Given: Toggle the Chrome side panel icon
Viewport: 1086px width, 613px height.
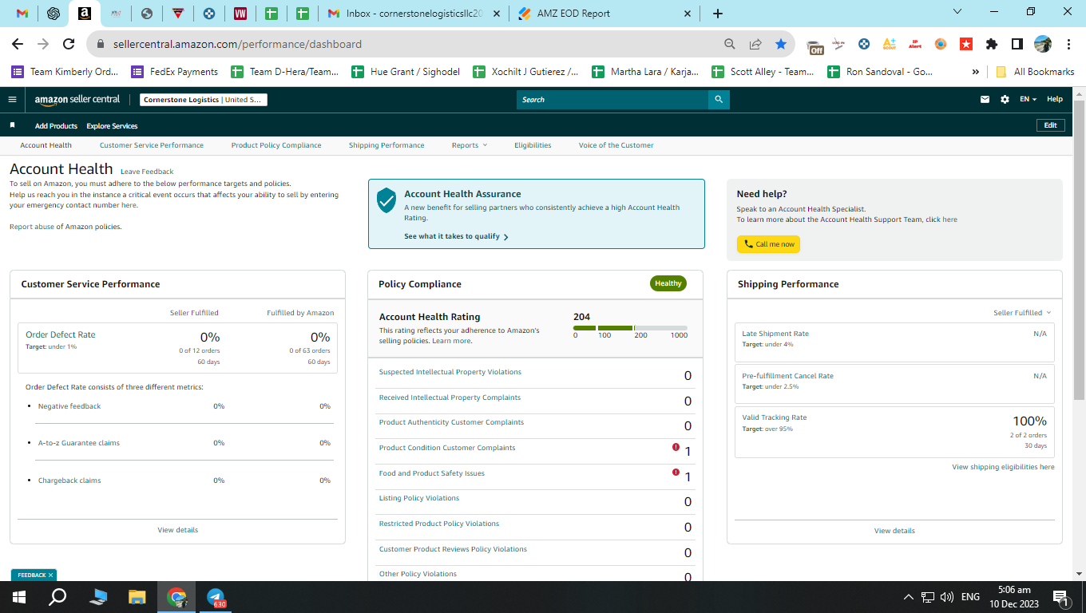Looking at the screenshot, I should point(1017,44).
